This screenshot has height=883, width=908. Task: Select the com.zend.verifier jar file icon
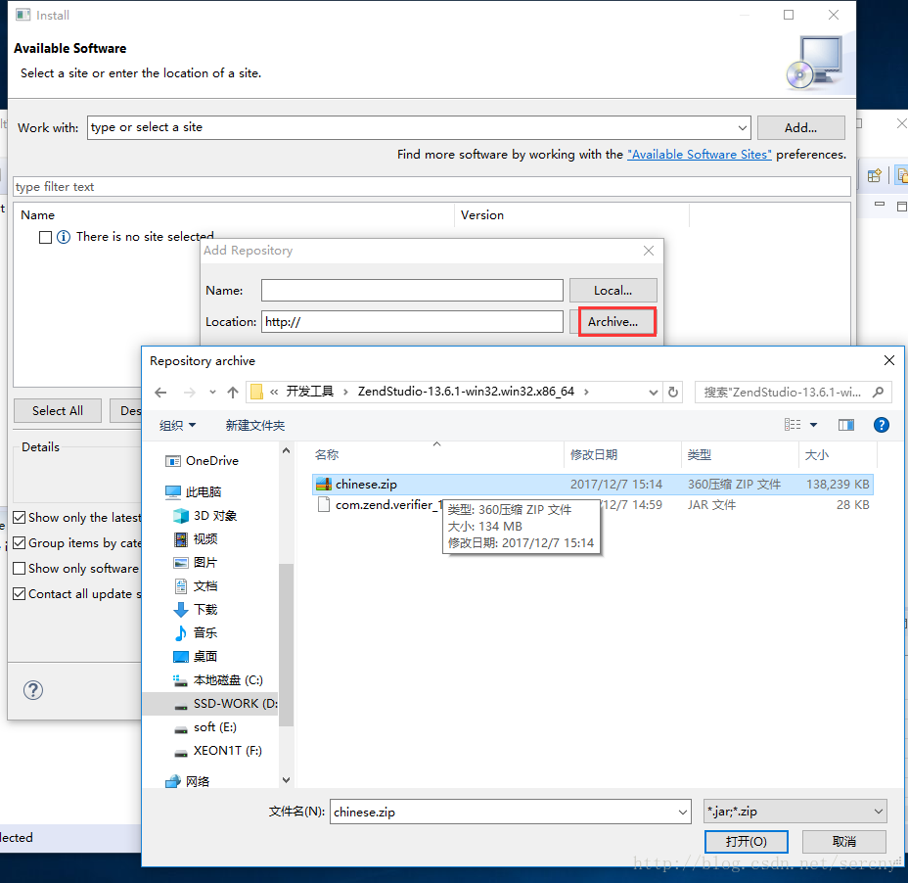pos(324,505)
